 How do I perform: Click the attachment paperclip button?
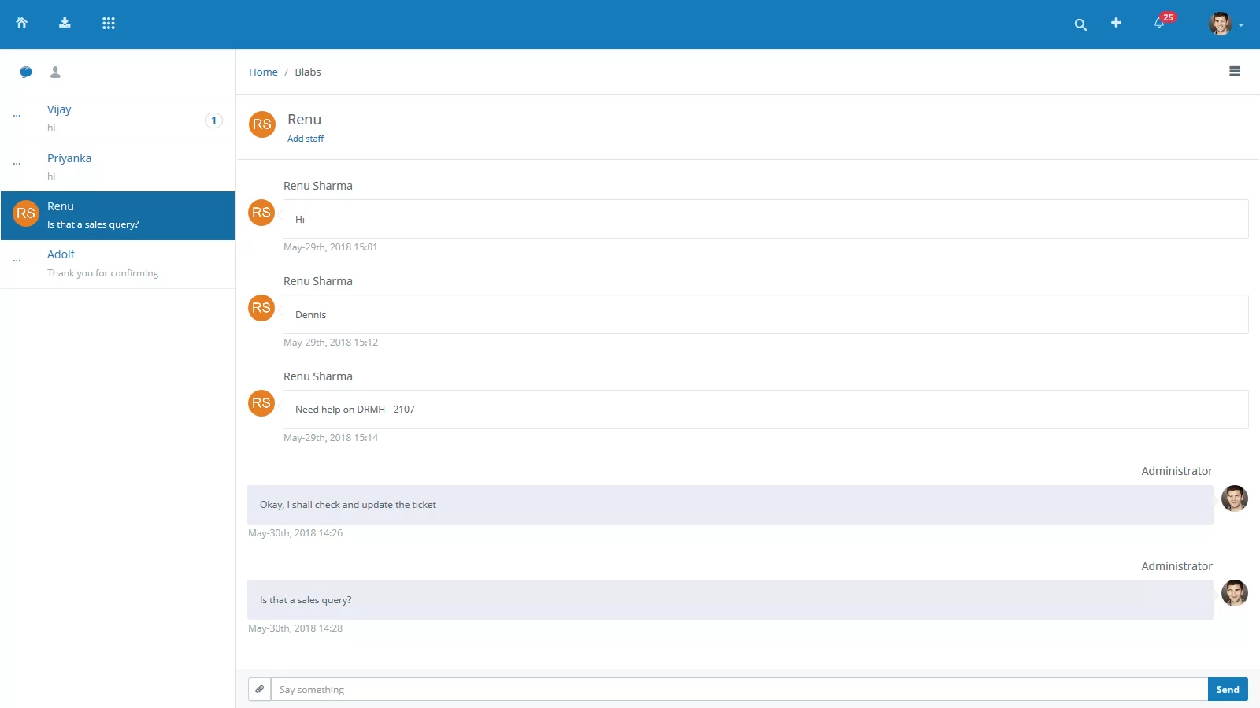click(x=259, y=689)
